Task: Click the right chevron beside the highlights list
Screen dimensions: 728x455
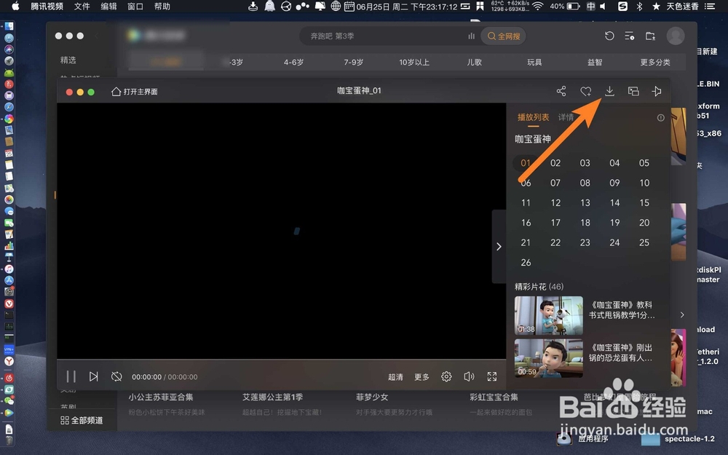Action: tap(682, 314)
